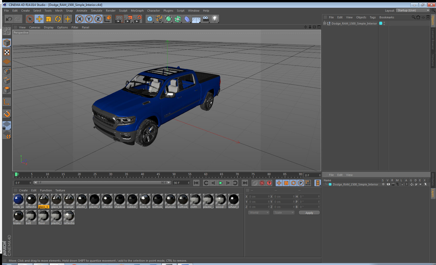Toggle layer Visible eye icon for Dodge_RAM layer
The image size is (436, 265).
tap(388, 184)
